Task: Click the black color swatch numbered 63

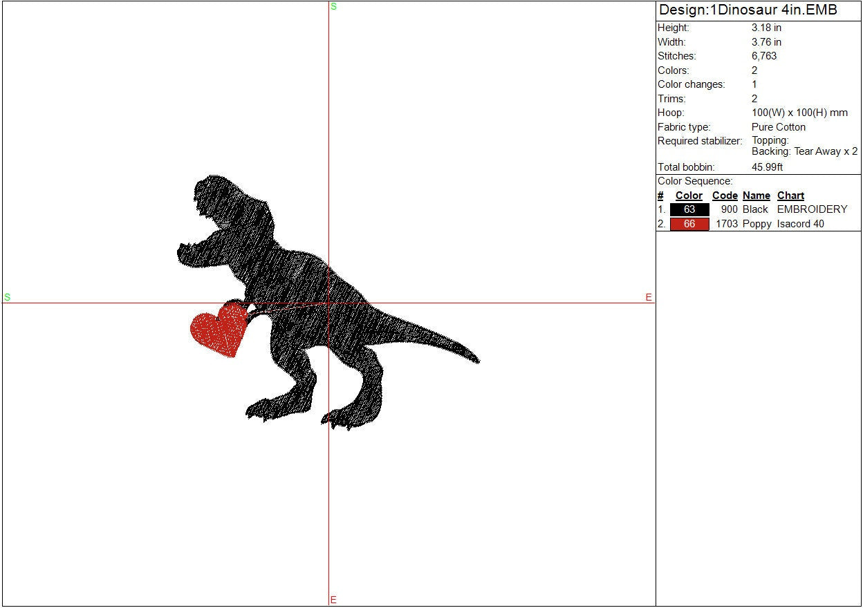Action: [x=689, y=209]
